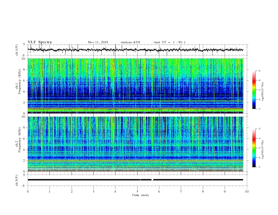Image resolution: width=278 pixels, height=215 pixels.
Task: Select the date text "Nov.11, 2018"
Action: coord(98,42)
